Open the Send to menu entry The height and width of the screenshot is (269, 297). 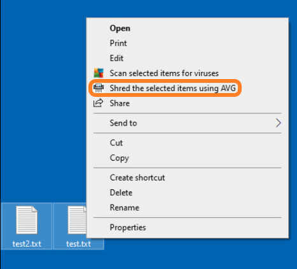tap(188, 123)
